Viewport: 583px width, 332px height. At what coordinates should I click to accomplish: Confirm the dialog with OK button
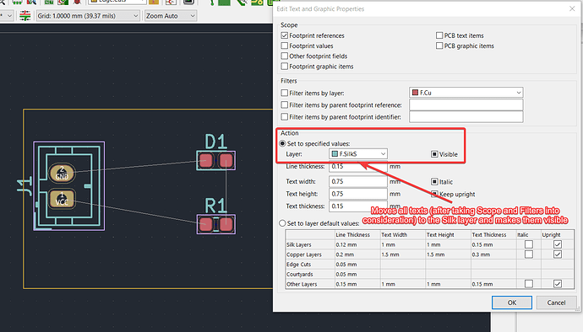512,303
